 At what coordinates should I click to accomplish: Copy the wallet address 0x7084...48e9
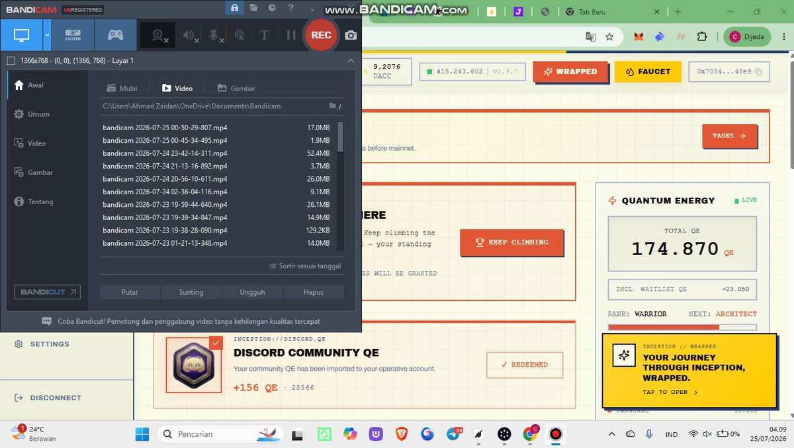[x=758, y=71]
